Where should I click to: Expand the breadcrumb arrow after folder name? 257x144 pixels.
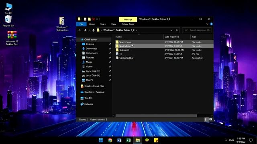click(137, 30)
